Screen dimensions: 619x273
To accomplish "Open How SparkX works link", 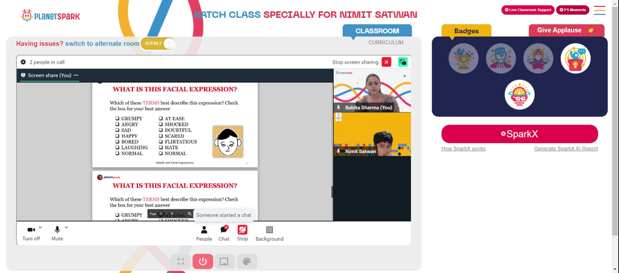I will pos(464,149).
